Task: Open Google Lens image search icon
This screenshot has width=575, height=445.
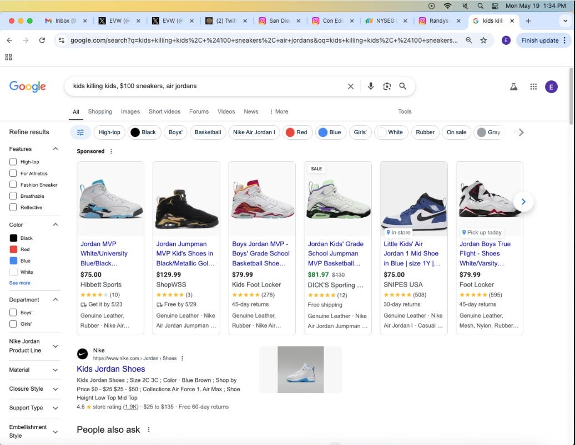Action: point(387,86)
